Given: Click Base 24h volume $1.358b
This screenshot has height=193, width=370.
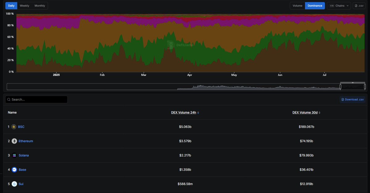Looking at the screenshot, I should click(185, 170).
